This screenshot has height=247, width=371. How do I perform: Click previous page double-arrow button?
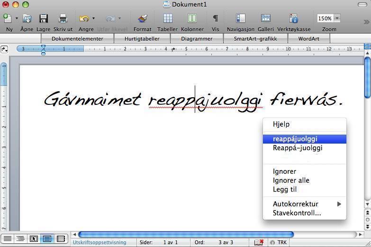(368, 213)
